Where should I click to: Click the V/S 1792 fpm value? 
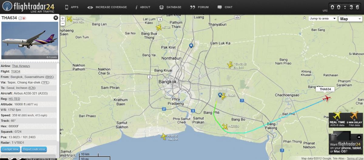(15, 110)
